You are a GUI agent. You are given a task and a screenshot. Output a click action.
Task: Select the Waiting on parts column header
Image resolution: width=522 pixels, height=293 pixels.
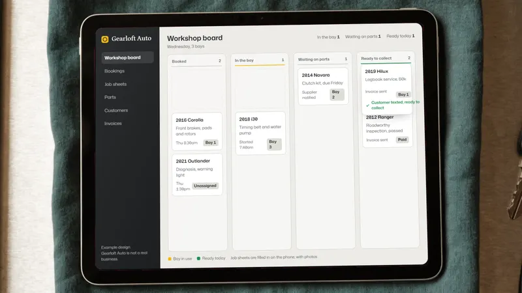pos(322,59)
